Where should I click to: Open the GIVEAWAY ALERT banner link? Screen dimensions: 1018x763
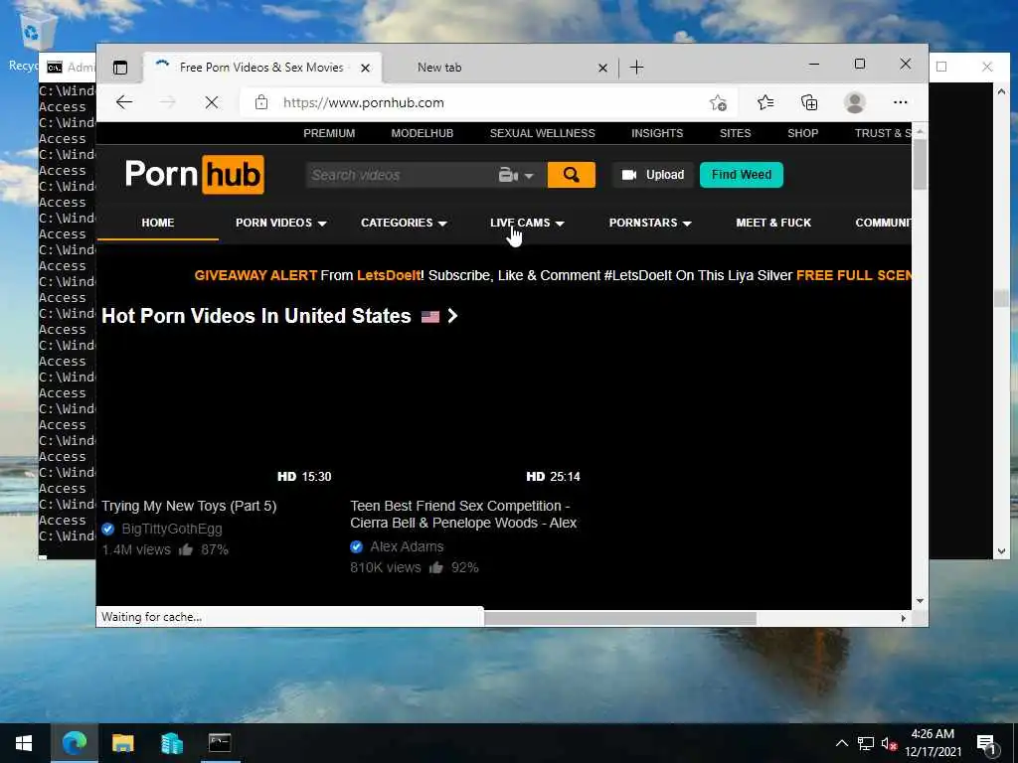pos(255,275)
